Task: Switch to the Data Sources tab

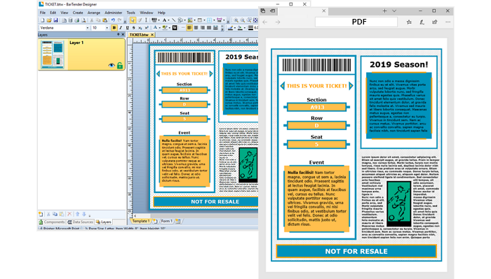Action: pyautogui.click(x=81, y=222)
